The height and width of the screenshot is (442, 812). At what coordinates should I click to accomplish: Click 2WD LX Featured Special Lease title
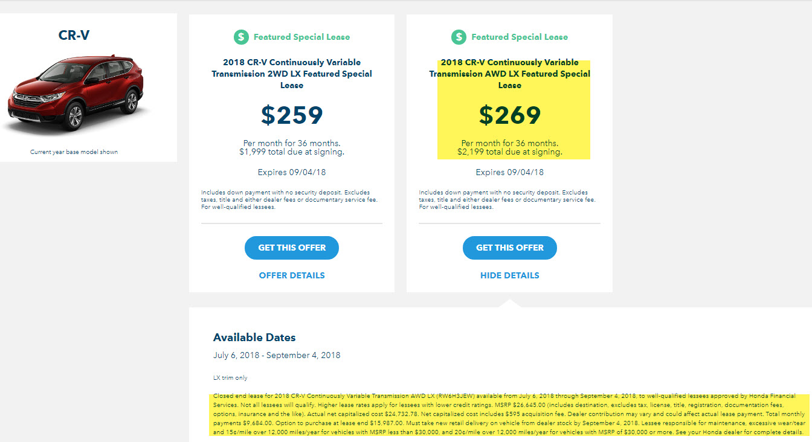292,74
